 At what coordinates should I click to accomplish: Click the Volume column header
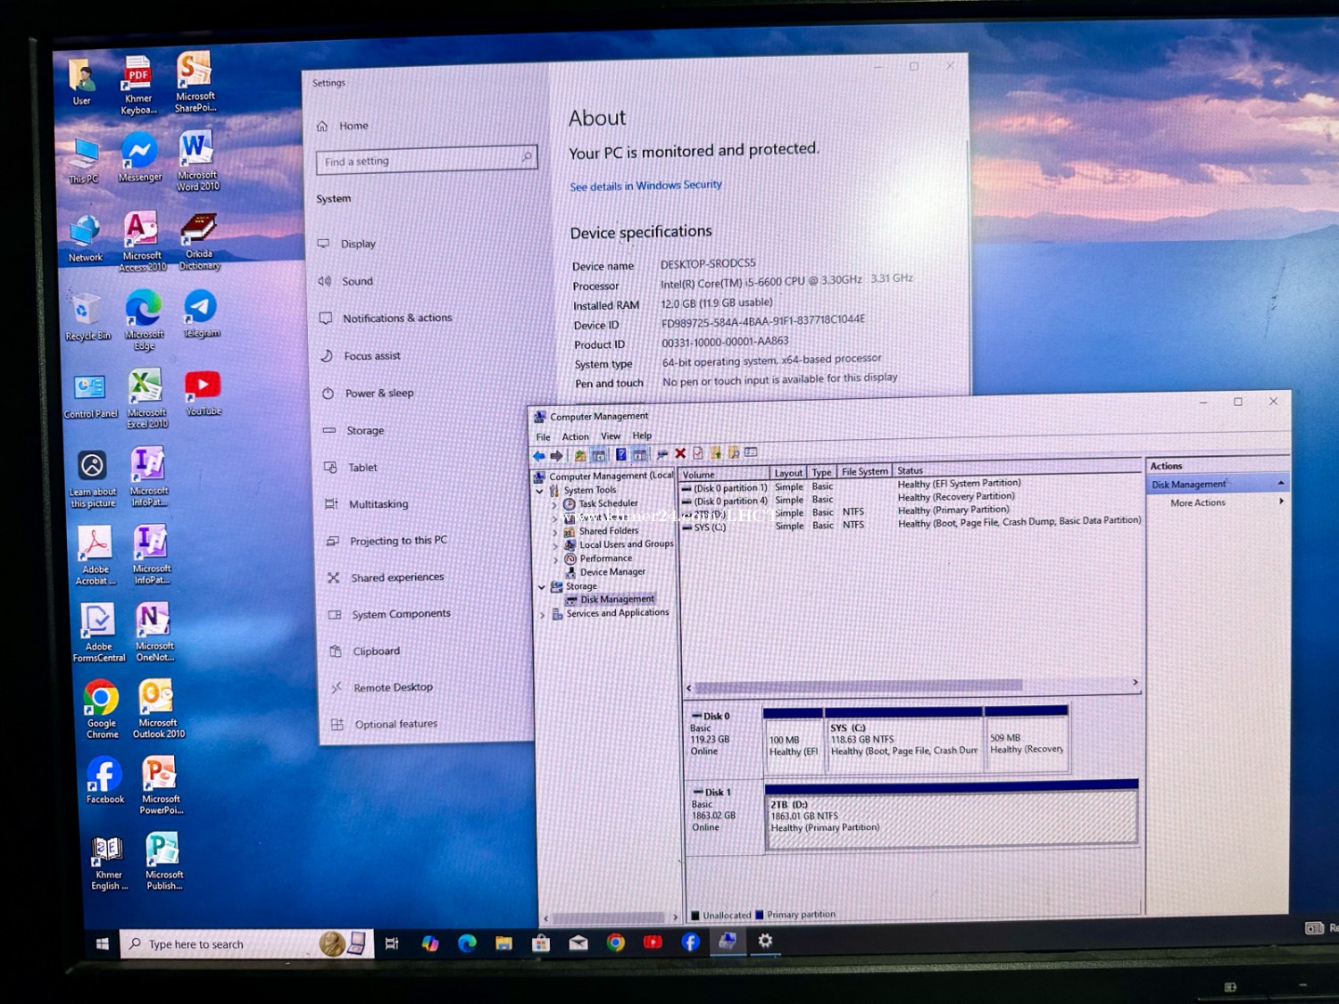pyautogui.click(x=724, y=474)
